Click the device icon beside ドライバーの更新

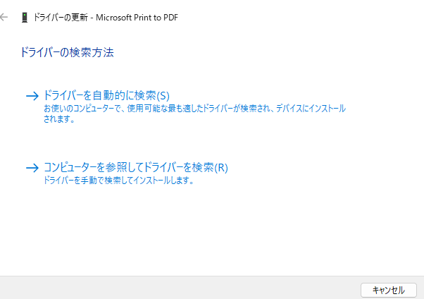tap(25, 17)
